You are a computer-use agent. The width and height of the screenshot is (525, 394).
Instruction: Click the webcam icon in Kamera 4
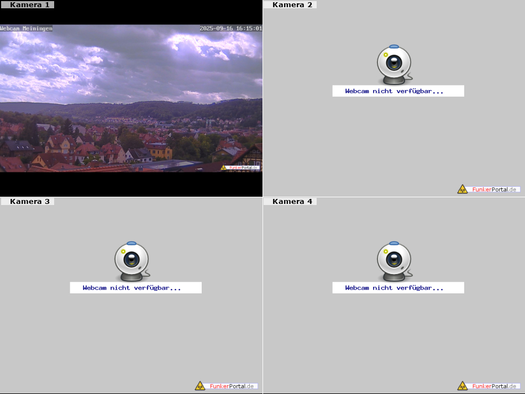coord(395,261)
